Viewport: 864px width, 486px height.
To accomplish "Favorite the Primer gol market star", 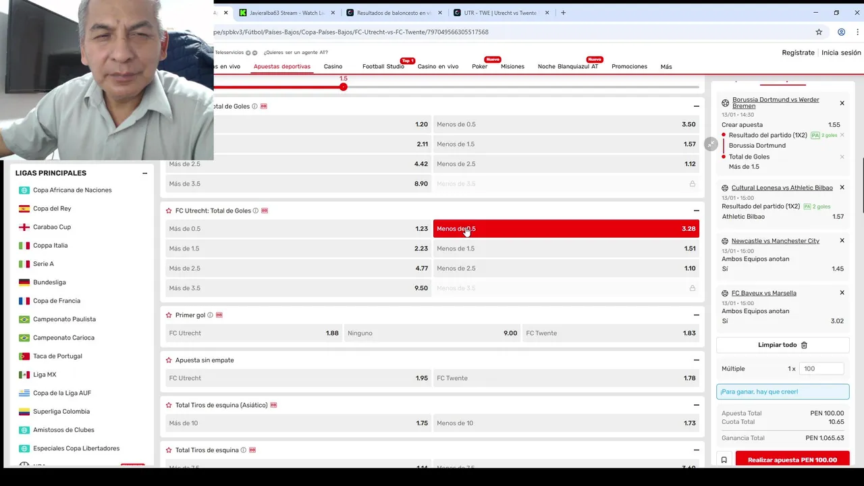I will click(169, 315).
